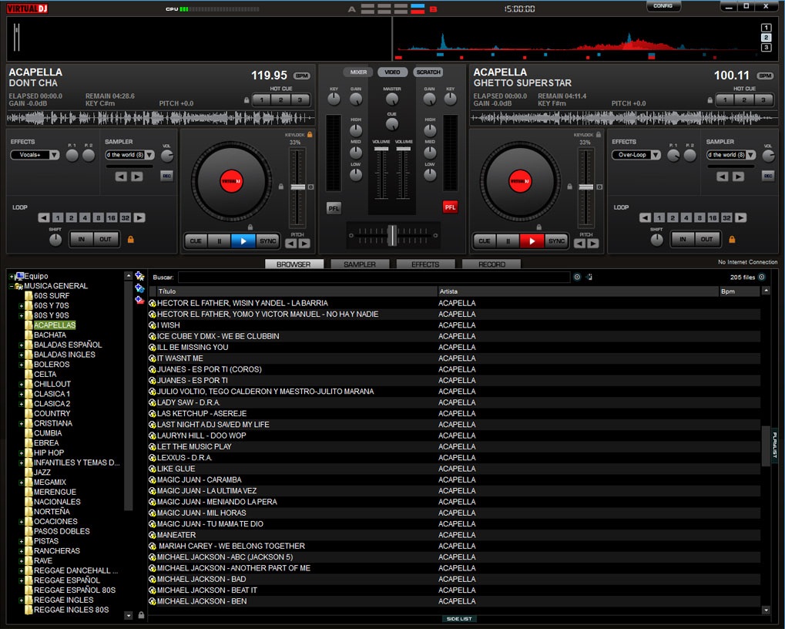
Task: Start playback on the right deck
Action: (532, 240)
